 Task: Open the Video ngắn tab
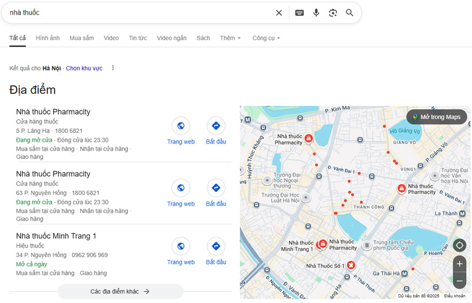pos(172,38)
